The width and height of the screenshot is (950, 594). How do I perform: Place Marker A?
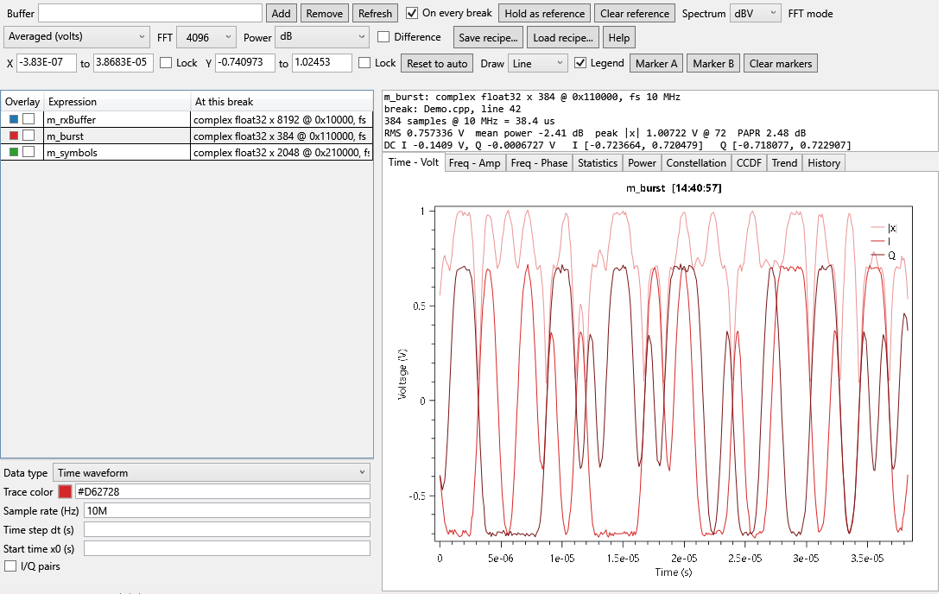(x=656, y=64)
